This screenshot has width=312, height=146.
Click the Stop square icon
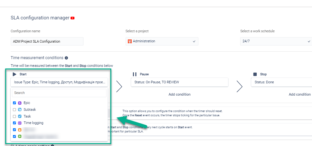(x=255, y=74)
